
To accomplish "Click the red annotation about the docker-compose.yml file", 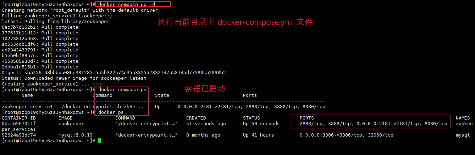I will click(x=235, y=22).
